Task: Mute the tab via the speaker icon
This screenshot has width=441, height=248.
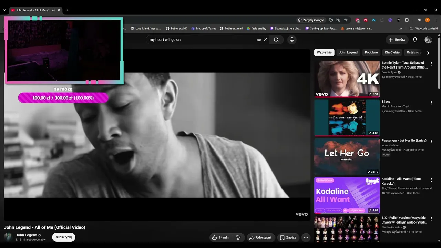Action: pyautogui.click(x=53, y=10)
